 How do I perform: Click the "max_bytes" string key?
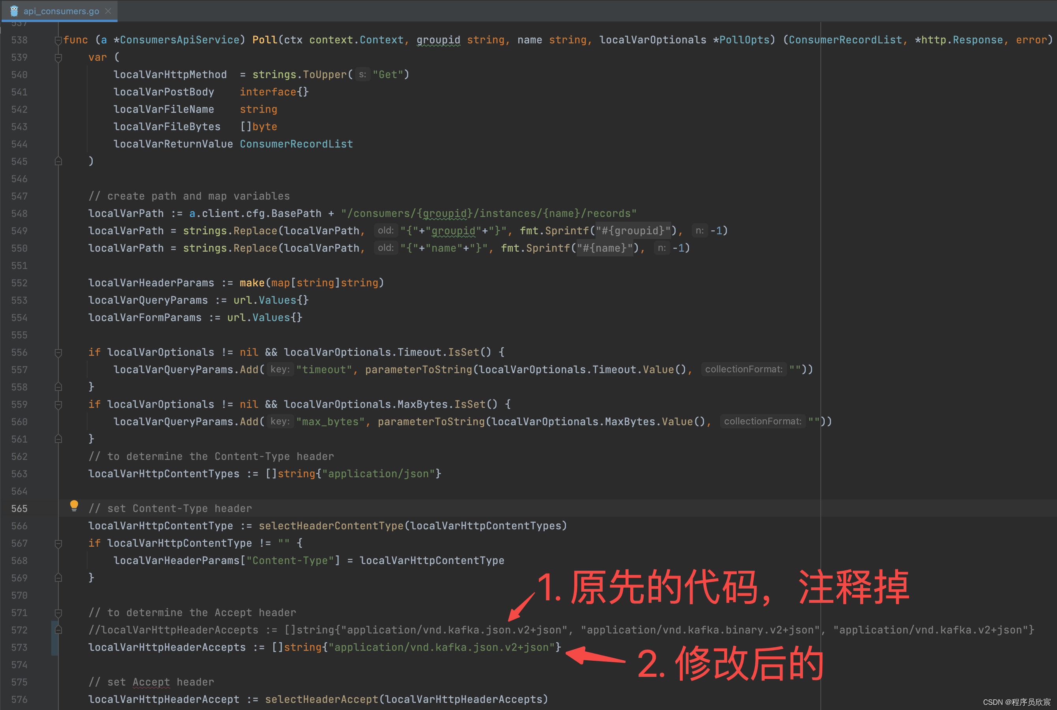tap(331, 422)
